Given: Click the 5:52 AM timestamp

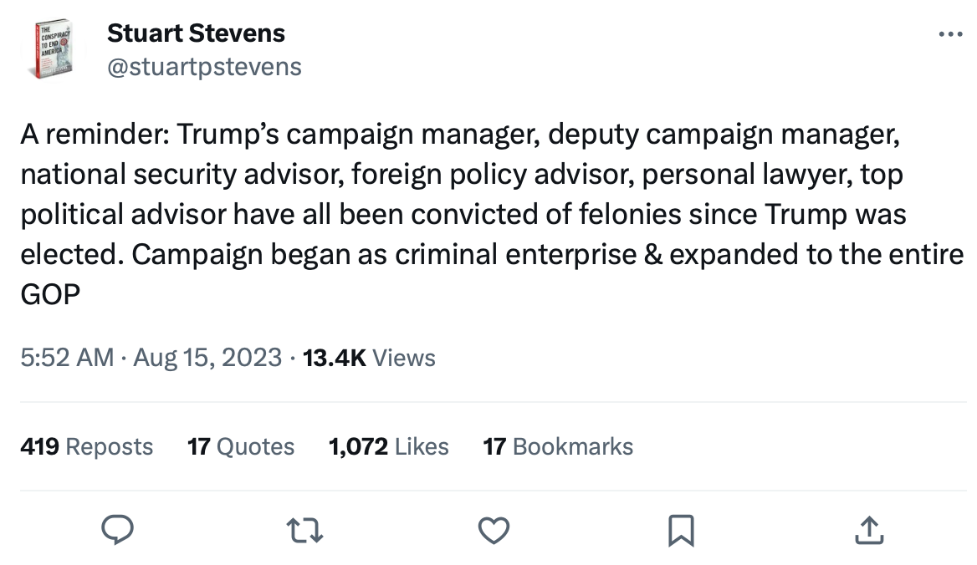Looking at the screenshot, I should tap(67, 358).
